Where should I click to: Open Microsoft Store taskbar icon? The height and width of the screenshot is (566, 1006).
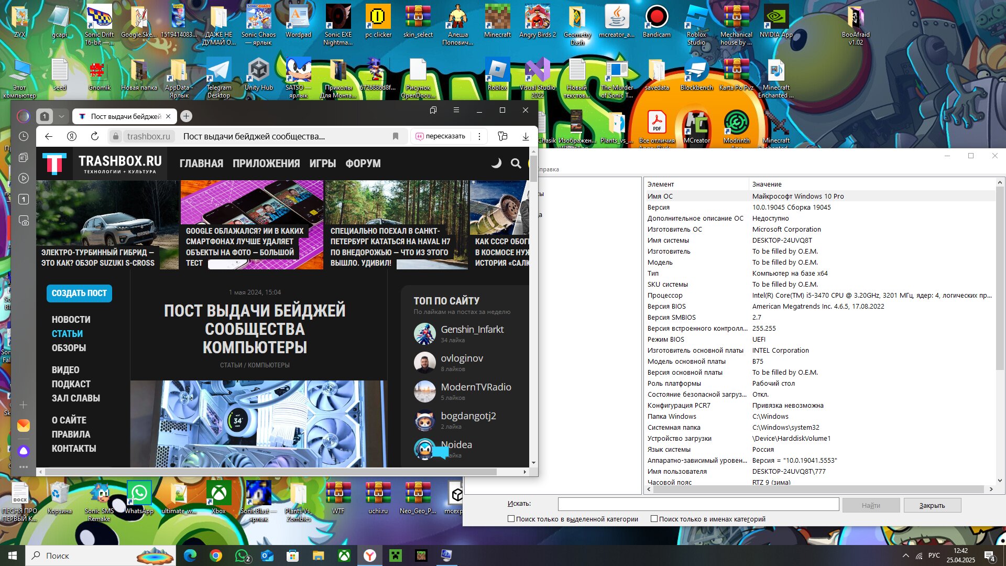[x=293, y=556]
